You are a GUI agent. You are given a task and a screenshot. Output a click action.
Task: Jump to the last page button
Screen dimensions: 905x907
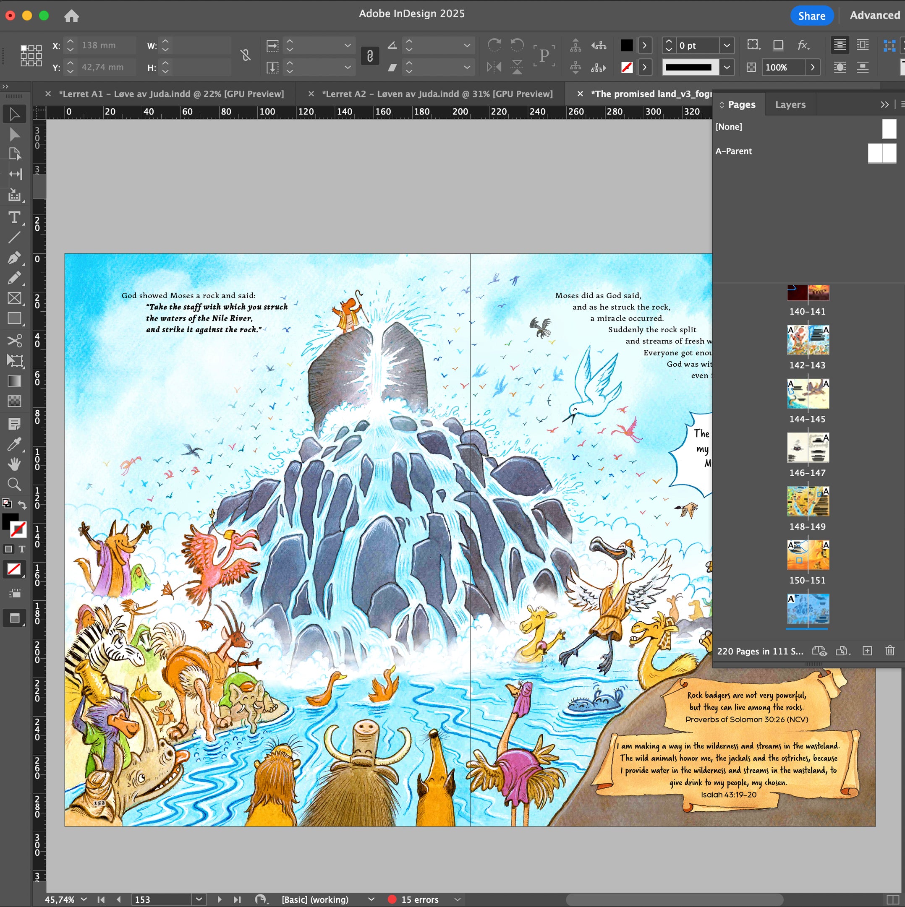pyautogui.click(x=237, y=899)
